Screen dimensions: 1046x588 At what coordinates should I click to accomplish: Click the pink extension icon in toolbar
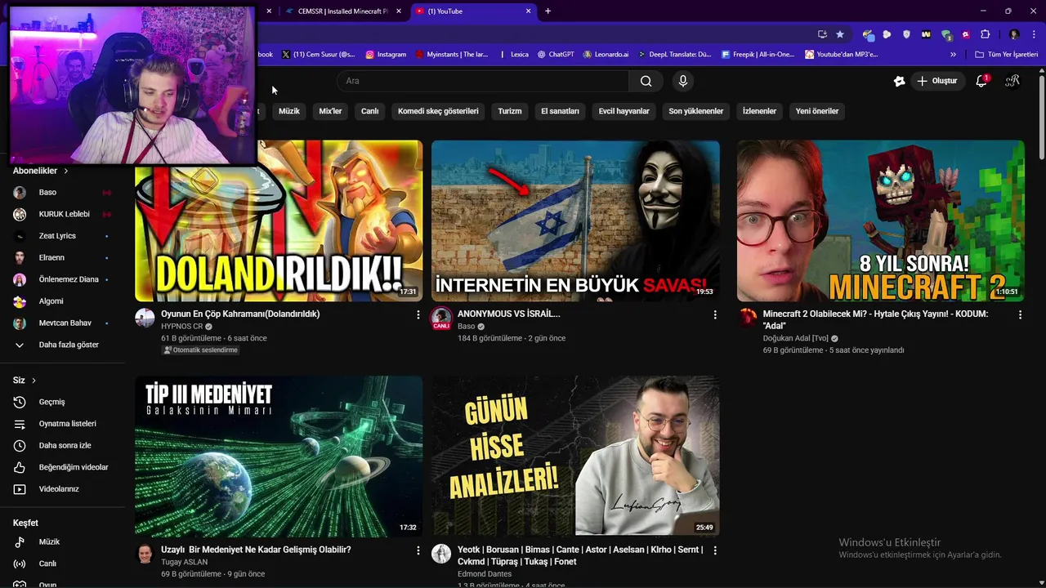tap(966, 34)
